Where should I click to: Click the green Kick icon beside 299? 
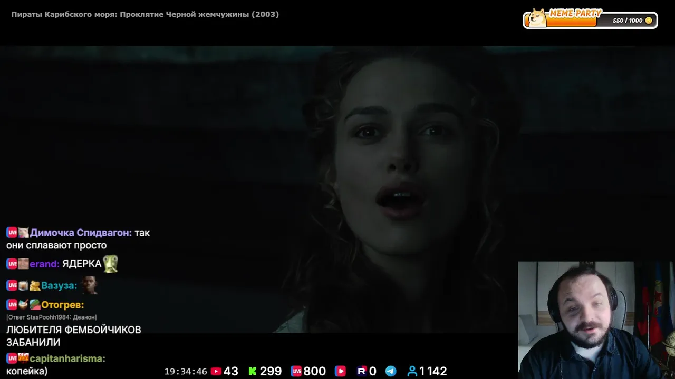(x=252, y=371)
